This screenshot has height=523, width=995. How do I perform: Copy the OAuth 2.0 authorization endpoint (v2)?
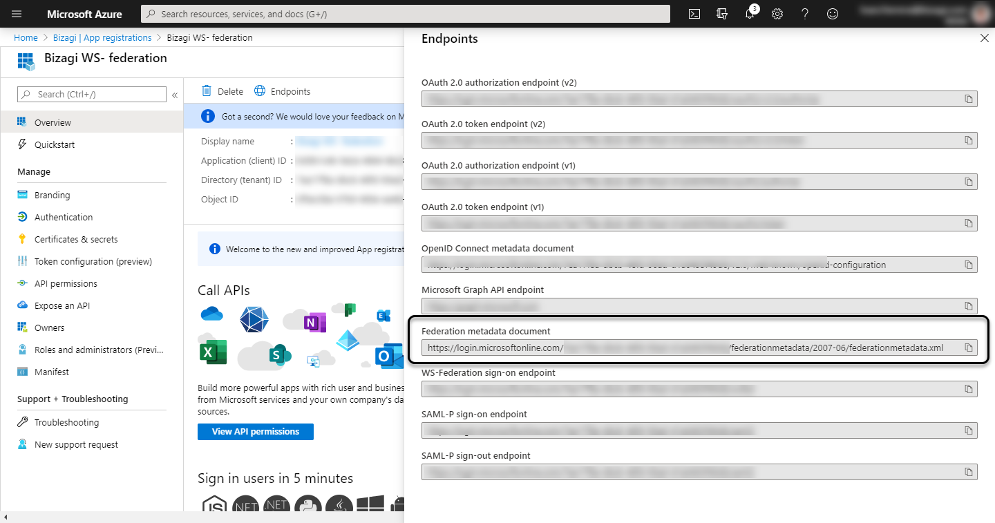pos(969,99)
